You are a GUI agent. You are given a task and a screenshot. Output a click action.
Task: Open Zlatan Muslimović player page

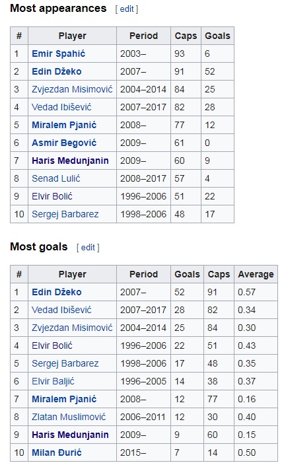(69, 417)
